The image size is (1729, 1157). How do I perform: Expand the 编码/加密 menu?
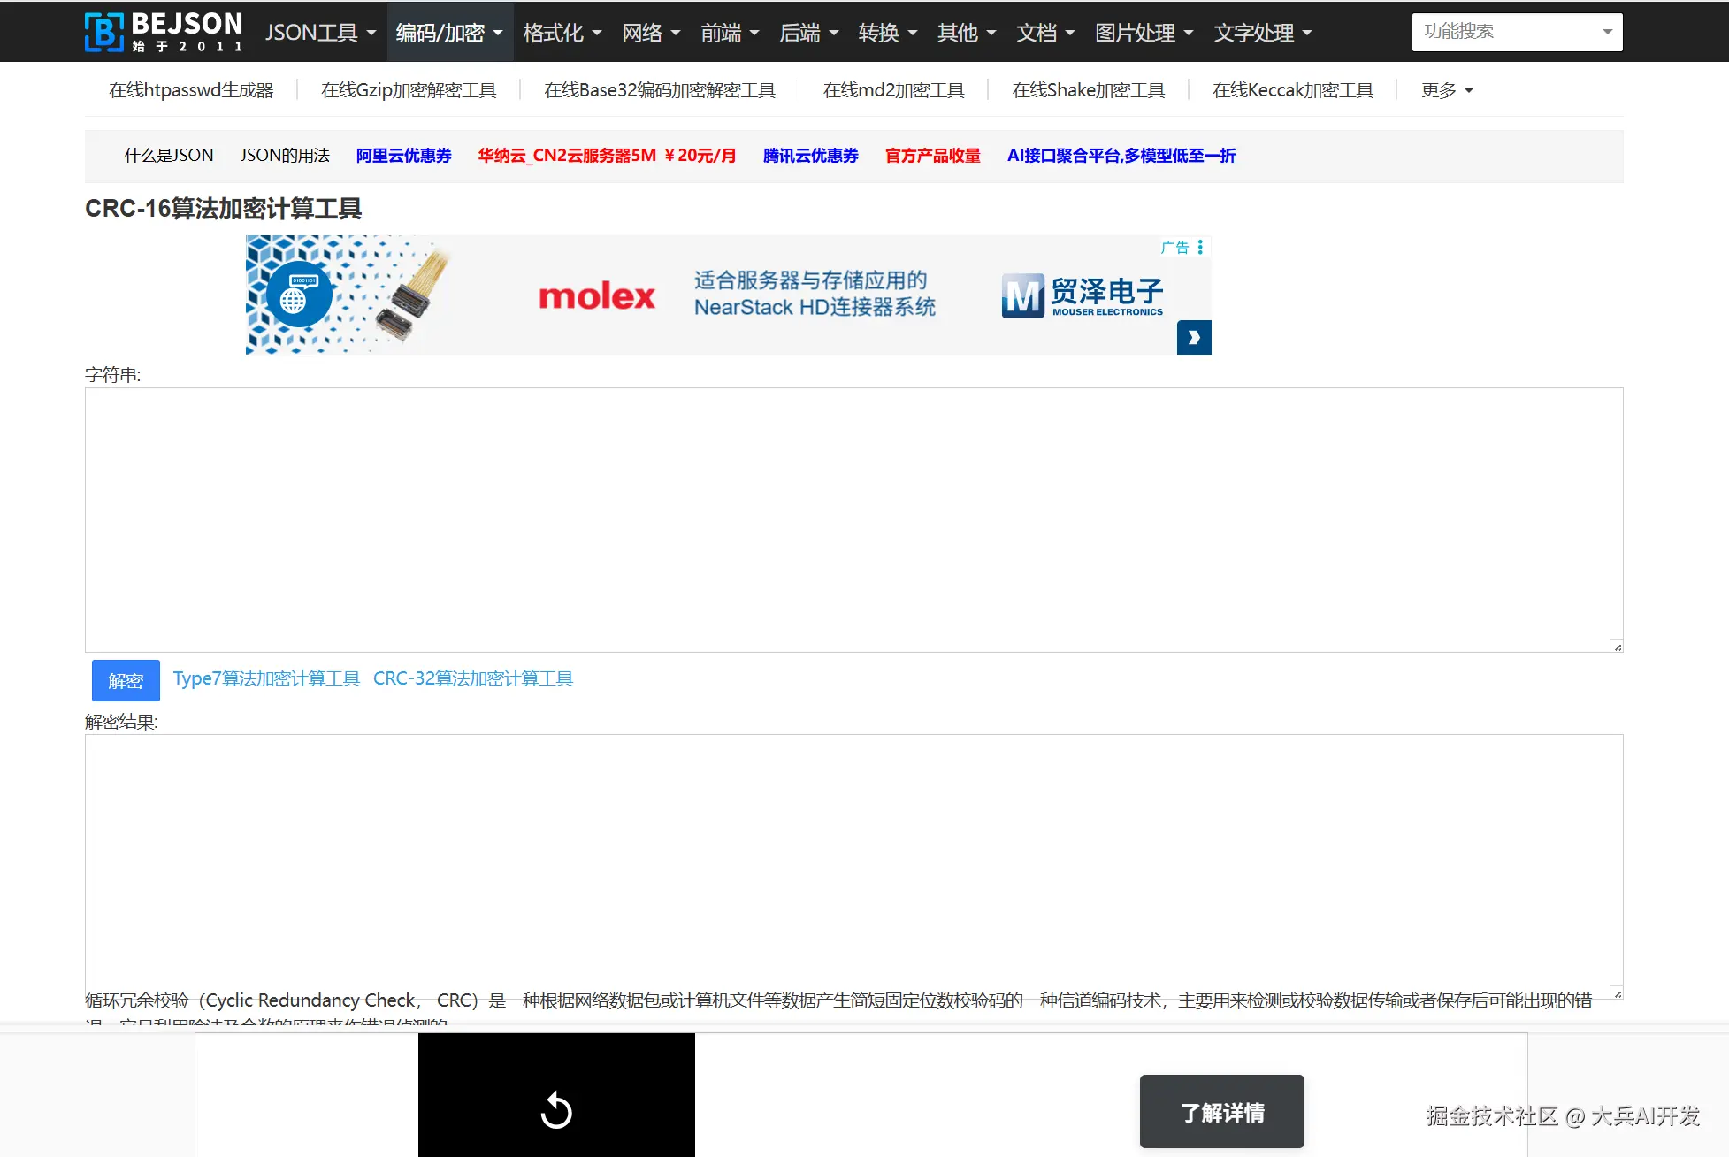(449, 33)
